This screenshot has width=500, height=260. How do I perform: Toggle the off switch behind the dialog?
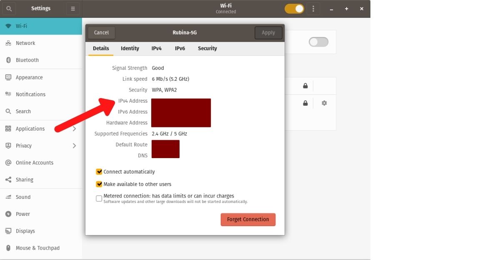click(318, 42)
